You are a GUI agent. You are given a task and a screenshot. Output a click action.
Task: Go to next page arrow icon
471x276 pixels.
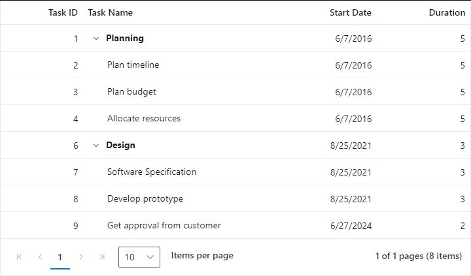[81, 257]
